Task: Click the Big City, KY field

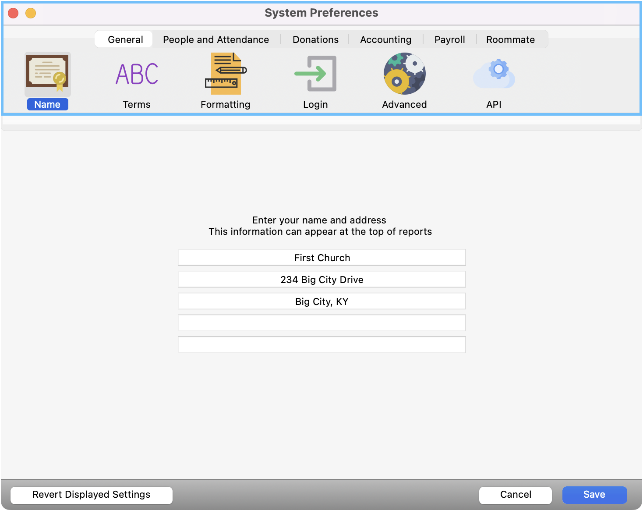Action: pos(321,301)
